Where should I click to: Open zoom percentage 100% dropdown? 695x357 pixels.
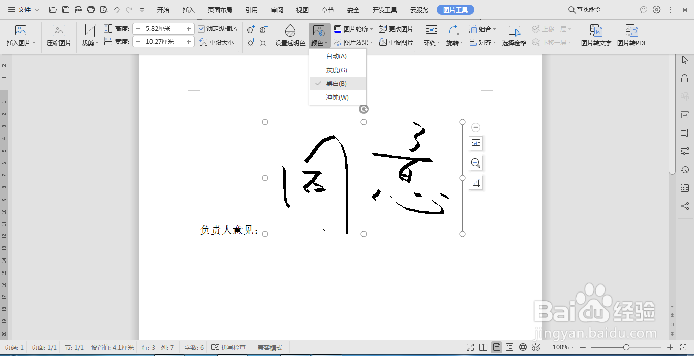click(x=563, y=347)
